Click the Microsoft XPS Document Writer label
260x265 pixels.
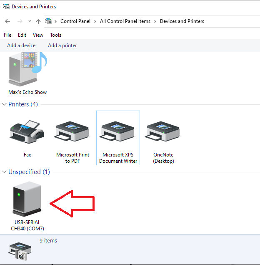tap(118, 158)
